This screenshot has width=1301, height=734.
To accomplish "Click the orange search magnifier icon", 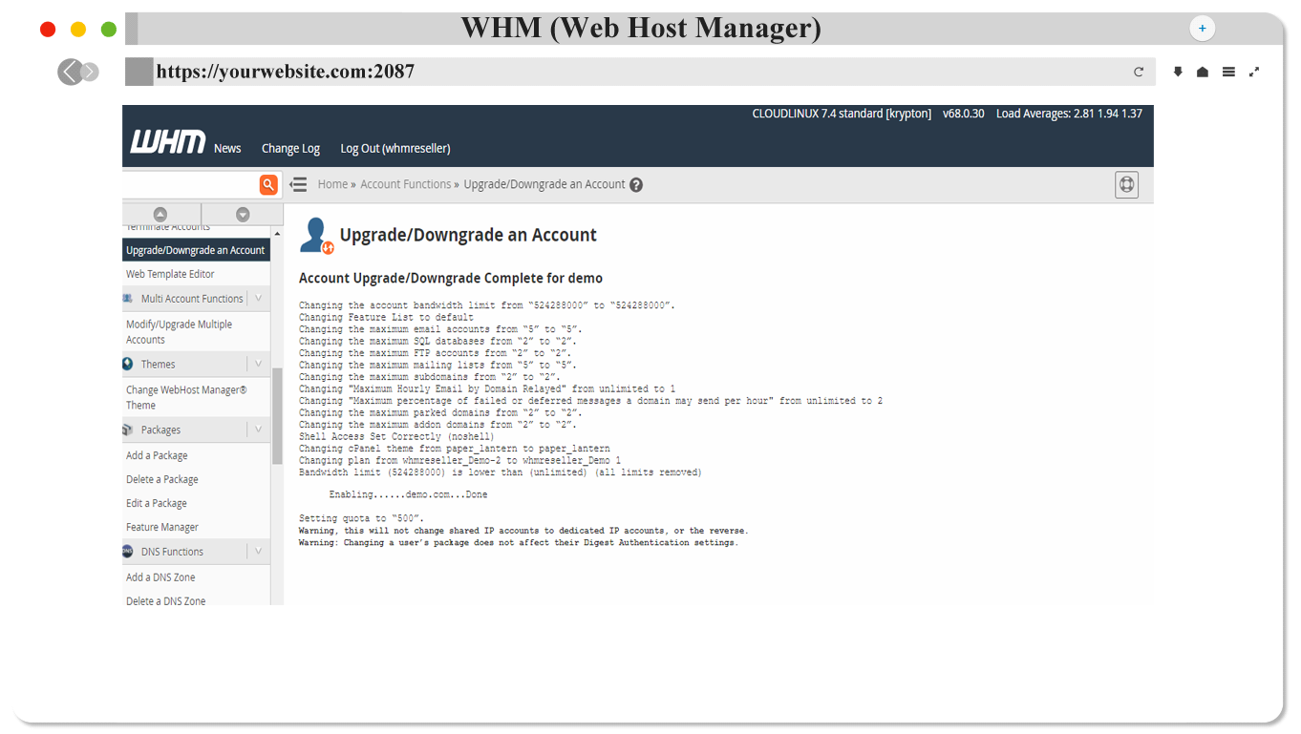I will pos(268,184).
